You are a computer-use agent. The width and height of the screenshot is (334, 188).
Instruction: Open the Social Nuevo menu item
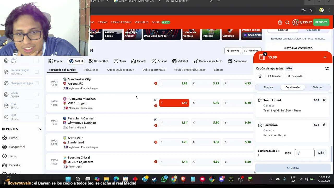point(161,22)
